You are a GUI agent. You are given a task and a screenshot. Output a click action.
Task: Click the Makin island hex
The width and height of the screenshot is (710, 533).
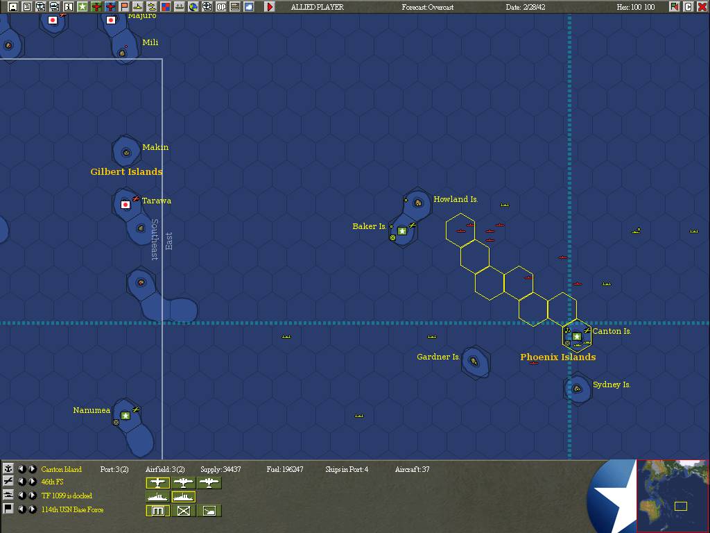[x=126, y=152]
